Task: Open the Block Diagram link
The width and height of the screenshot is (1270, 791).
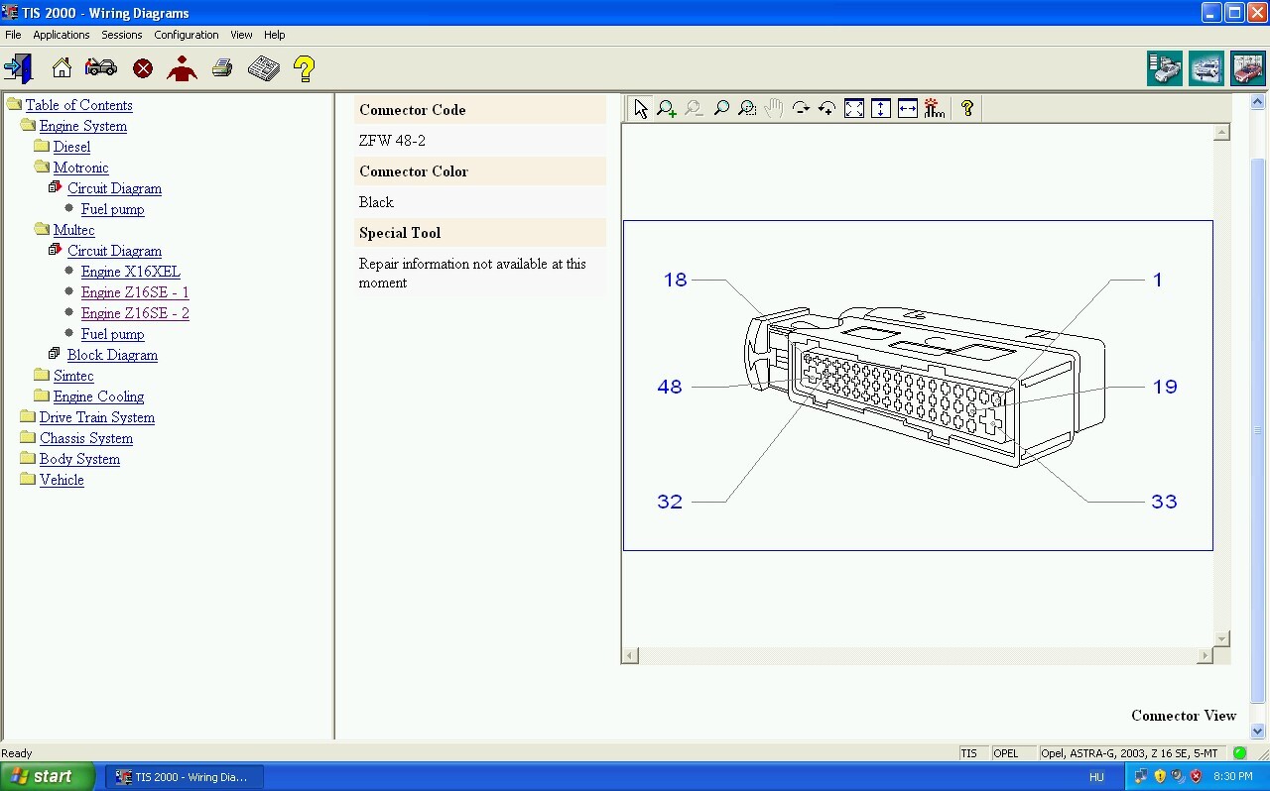Action: [112, 355]
